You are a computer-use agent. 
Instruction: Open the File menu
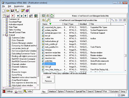pos(4,6)
